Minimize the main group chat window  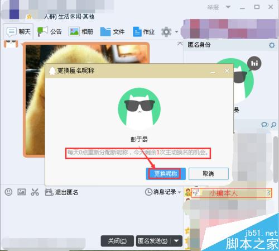pos(242,8)
